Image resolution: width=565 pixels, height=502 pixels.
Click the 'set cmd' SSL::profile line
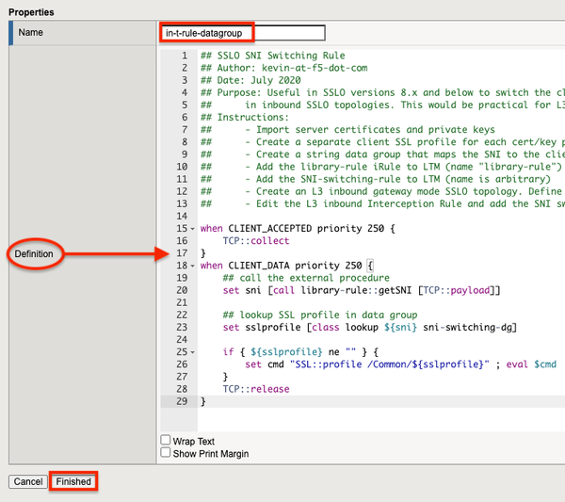405,364
